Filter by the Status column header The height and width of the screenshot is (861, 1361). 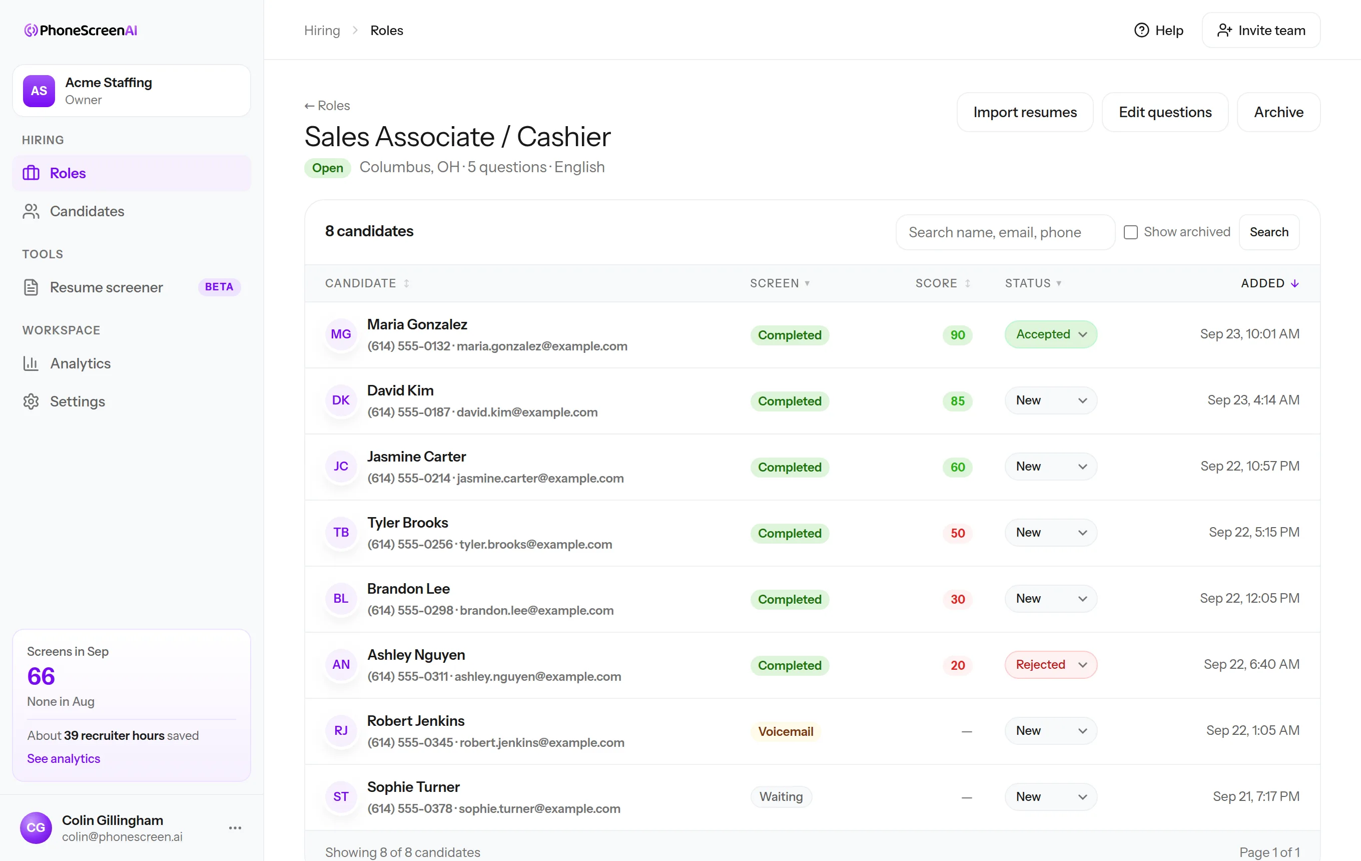[1033, 283]
